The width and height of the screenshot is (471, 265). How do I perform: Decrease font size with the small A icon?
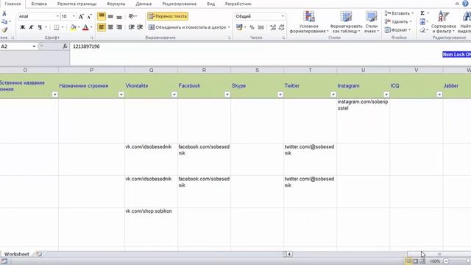pos(89,16)
